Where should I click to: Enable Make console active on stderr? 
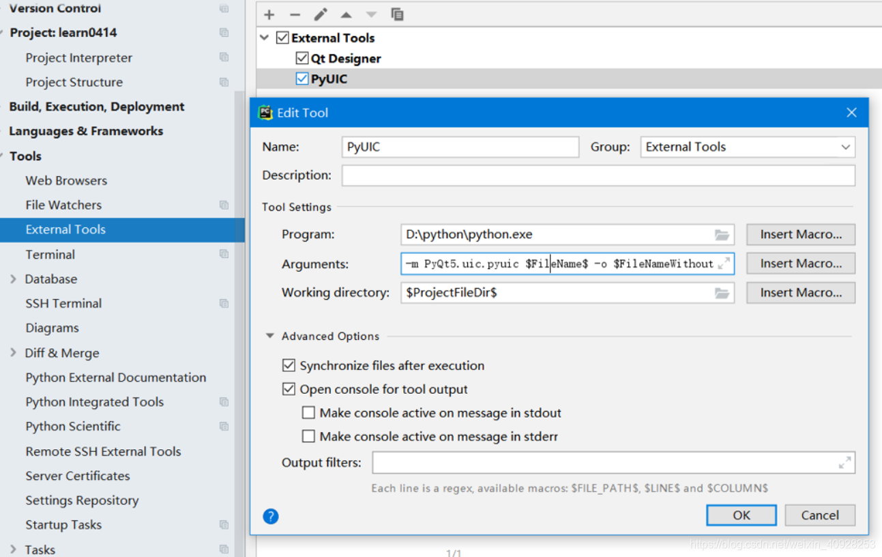coord(308,436)
